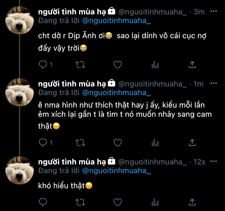The width and height of the screenshot is (225, 211).
Task: Like the tweet posted 1m ago
Action: 117,142
